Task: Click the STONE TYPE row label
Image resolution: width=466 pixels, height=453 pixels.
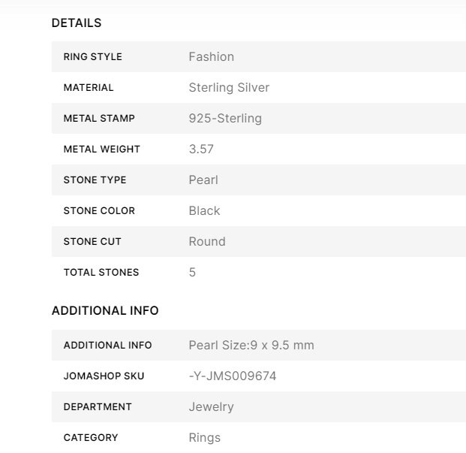Action: click(x=95, y=180)
